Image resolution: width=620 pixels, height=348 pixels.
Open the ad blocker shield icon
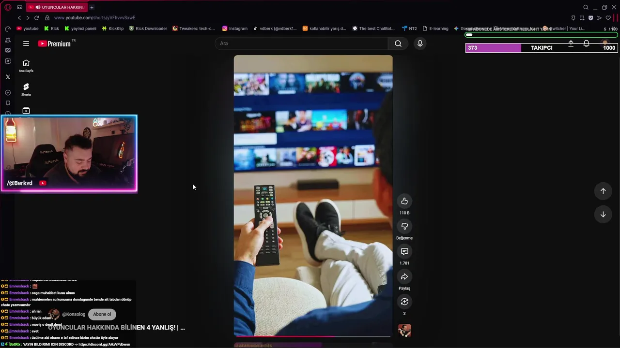[591, 18]
